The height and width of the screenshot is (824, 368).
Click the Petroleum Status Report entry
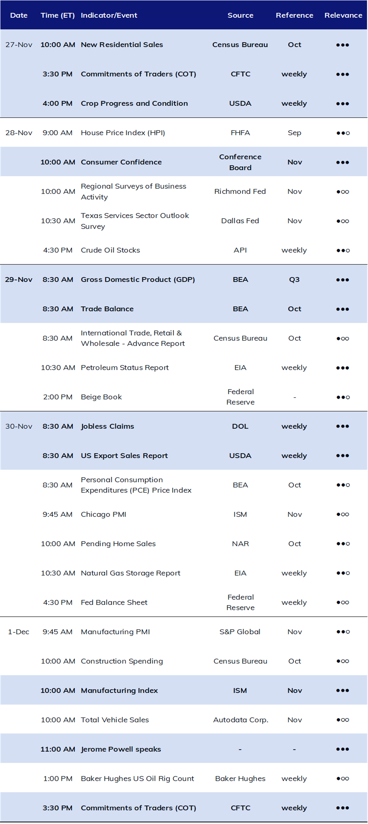[x=125, y=368]
